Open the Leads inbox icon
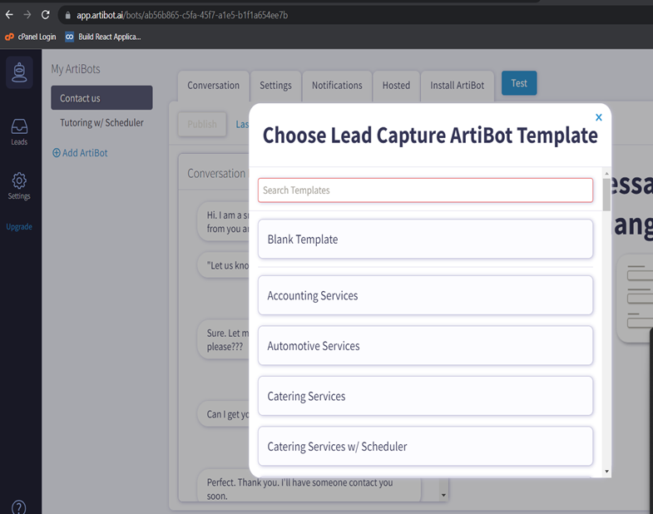 click(x=19, y=131)
